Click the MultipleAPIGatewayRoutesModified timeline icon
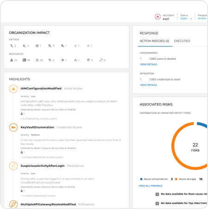This screenshot has height=209, width=208. [13, 204]
